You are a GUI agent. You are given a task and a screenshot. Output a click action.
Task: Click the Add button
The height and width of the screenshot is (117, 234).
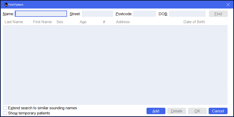pos(156,111)
